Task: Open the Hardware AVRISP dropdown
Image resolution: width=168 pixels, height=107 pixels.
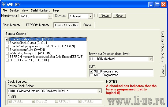Action: click(x=50, y=16)
